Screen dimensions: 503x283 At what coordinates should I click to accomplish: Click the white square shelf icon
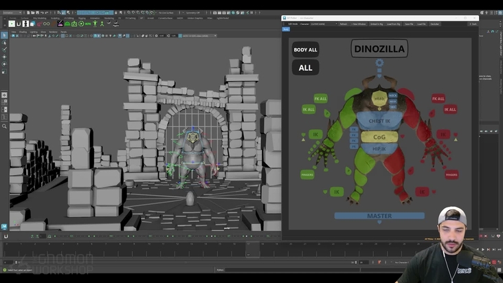pos(12,24)
